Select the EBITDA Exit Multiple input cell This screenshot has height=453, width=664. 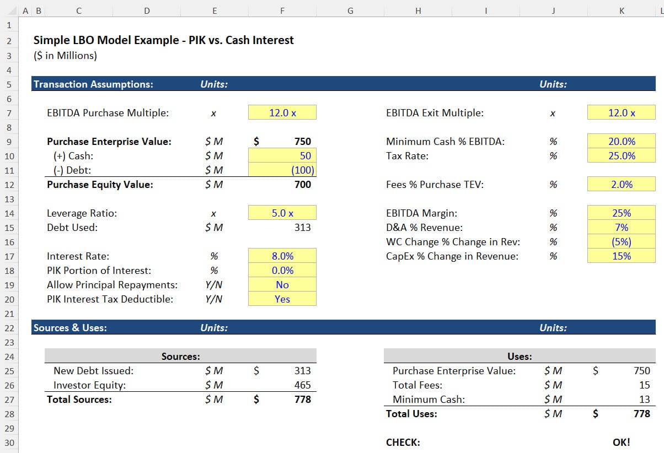622,112
